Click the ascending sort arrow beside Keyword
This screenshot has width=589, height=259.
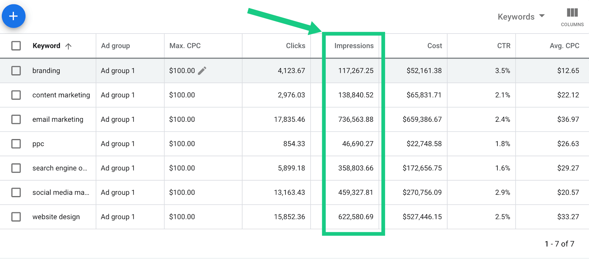tap(68, 46)
